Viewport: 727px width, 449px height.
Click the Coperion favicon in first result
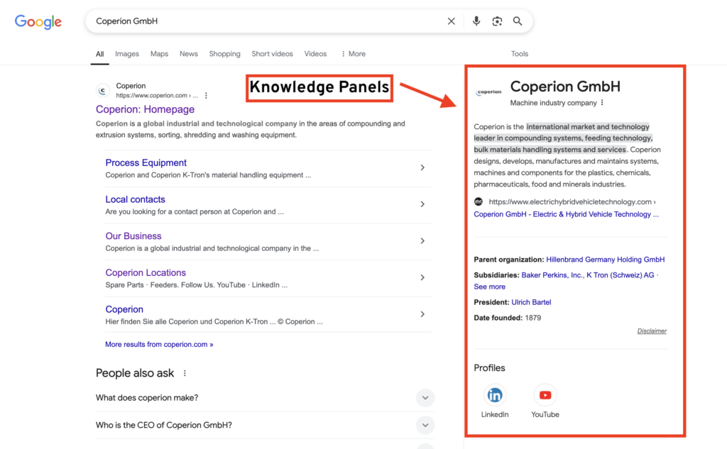click(103, 90)
